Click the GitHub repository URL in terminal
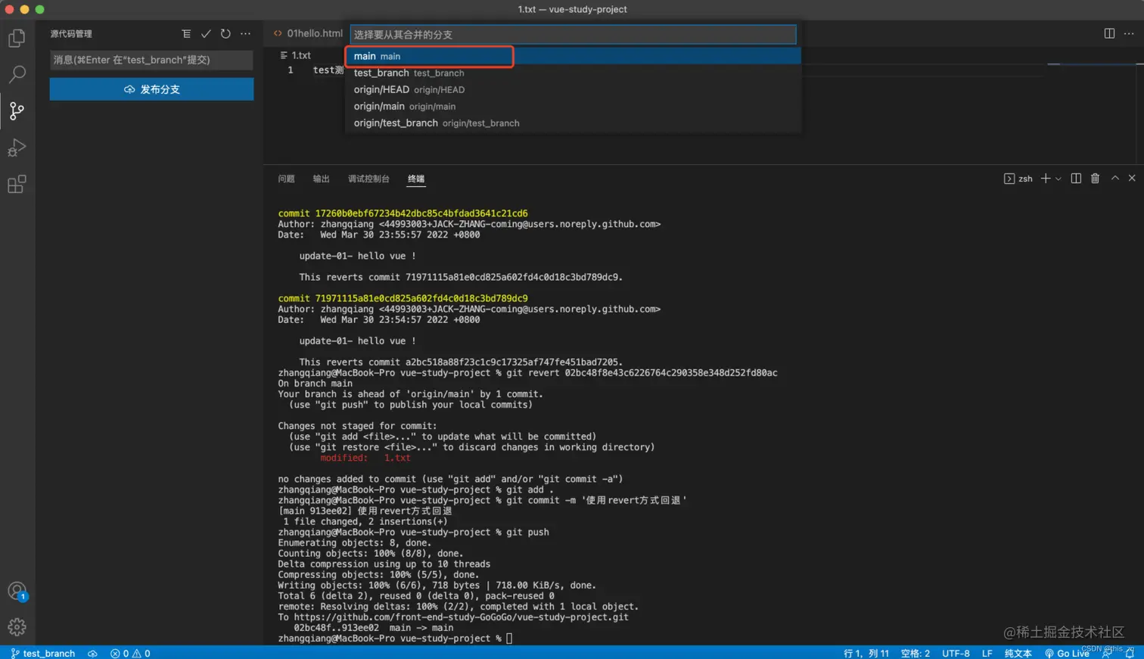Screen dimensions: 1144x659 coord(461,617)
